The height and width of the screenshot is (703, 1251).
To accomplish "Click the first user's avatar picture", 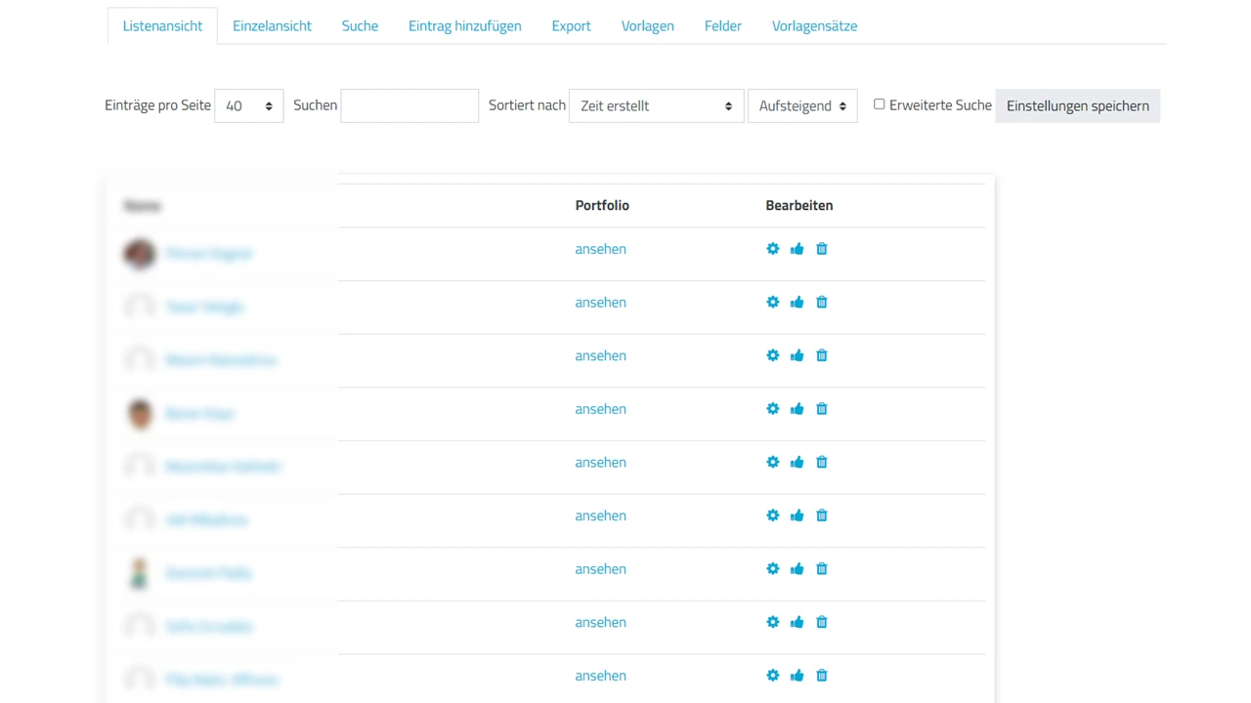I will (140, 254).
